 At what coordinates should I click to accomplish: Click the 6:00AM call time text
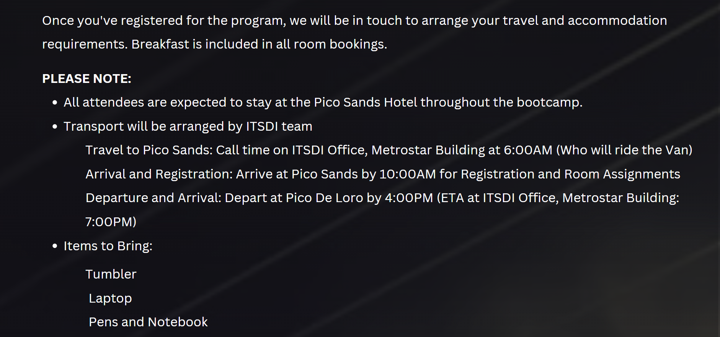point(528,150)
